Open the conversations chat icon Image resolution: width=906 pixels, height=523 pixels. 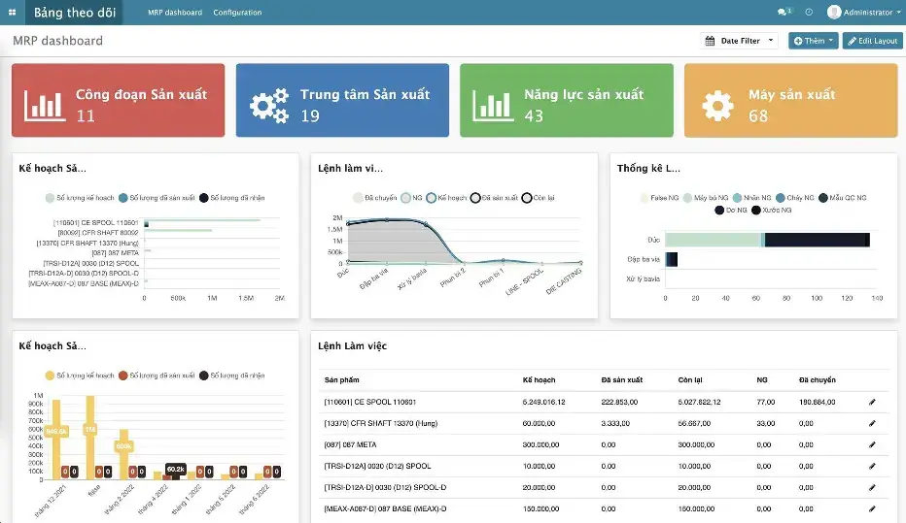784,13
